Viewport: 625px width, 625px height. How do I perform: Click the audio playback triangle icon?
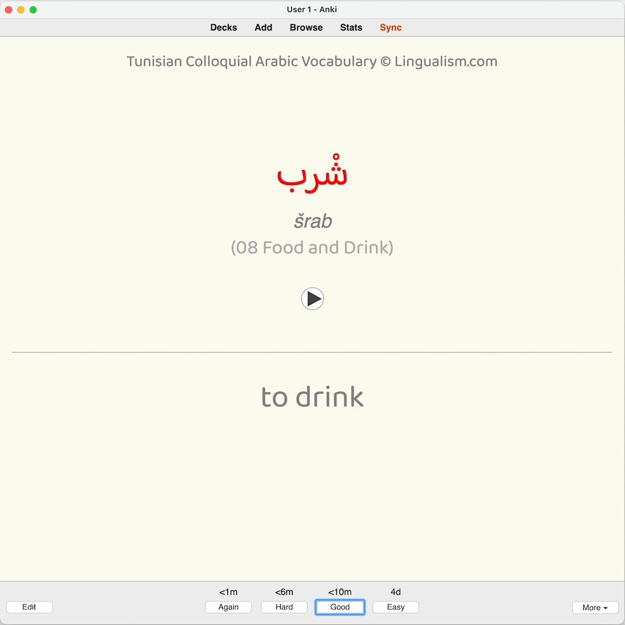pyautogui.click(x=314, y=299)
